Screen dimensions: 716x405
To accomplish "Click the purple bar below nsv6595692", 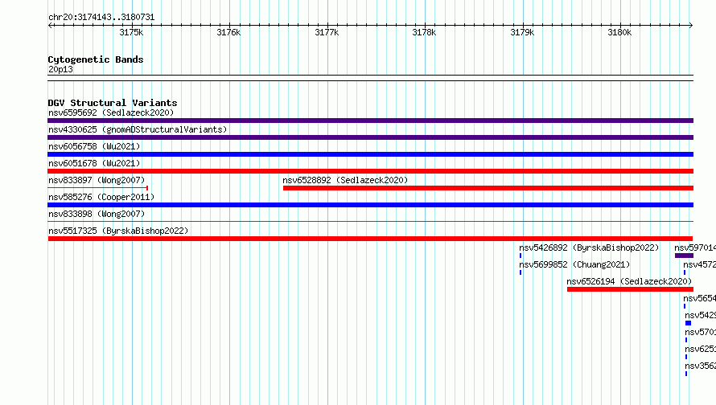I will point(370,121).
